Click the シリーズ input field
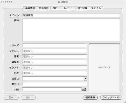Image resolution: width=126 pixels, height=103 pixels. [55, 45]
